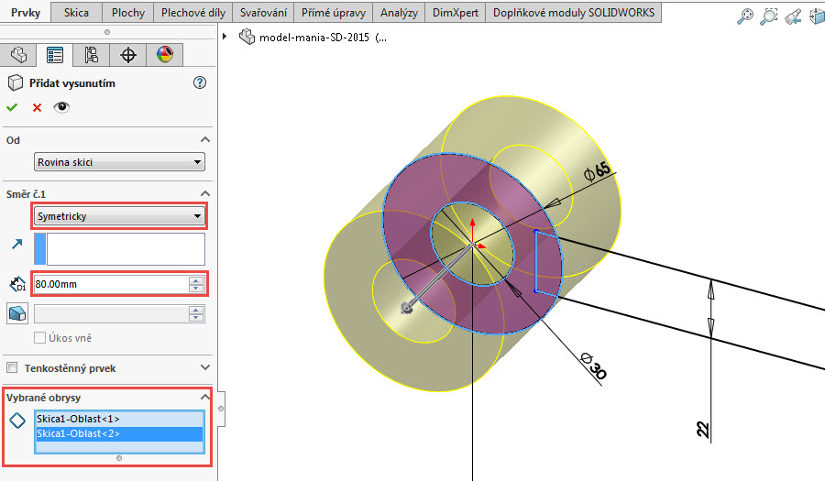
Task: Click the Previous View icon
Action: (x=794, y=16)
